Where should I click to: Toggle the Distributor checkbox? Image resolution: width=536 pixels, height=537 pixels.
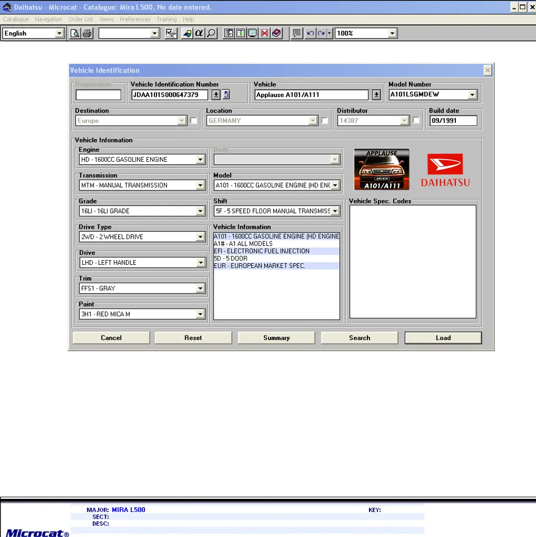click(x=416, y=120)
